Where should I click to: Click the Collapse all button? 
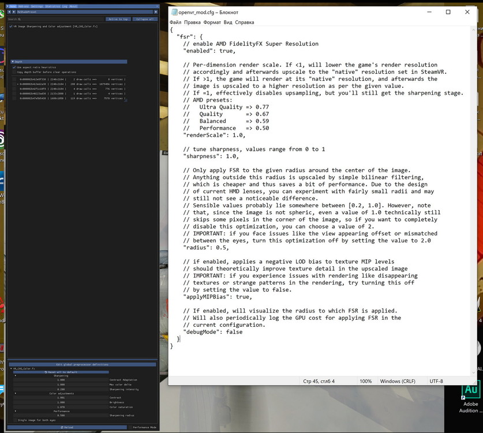pyautogui.click(x=145, y=19)
